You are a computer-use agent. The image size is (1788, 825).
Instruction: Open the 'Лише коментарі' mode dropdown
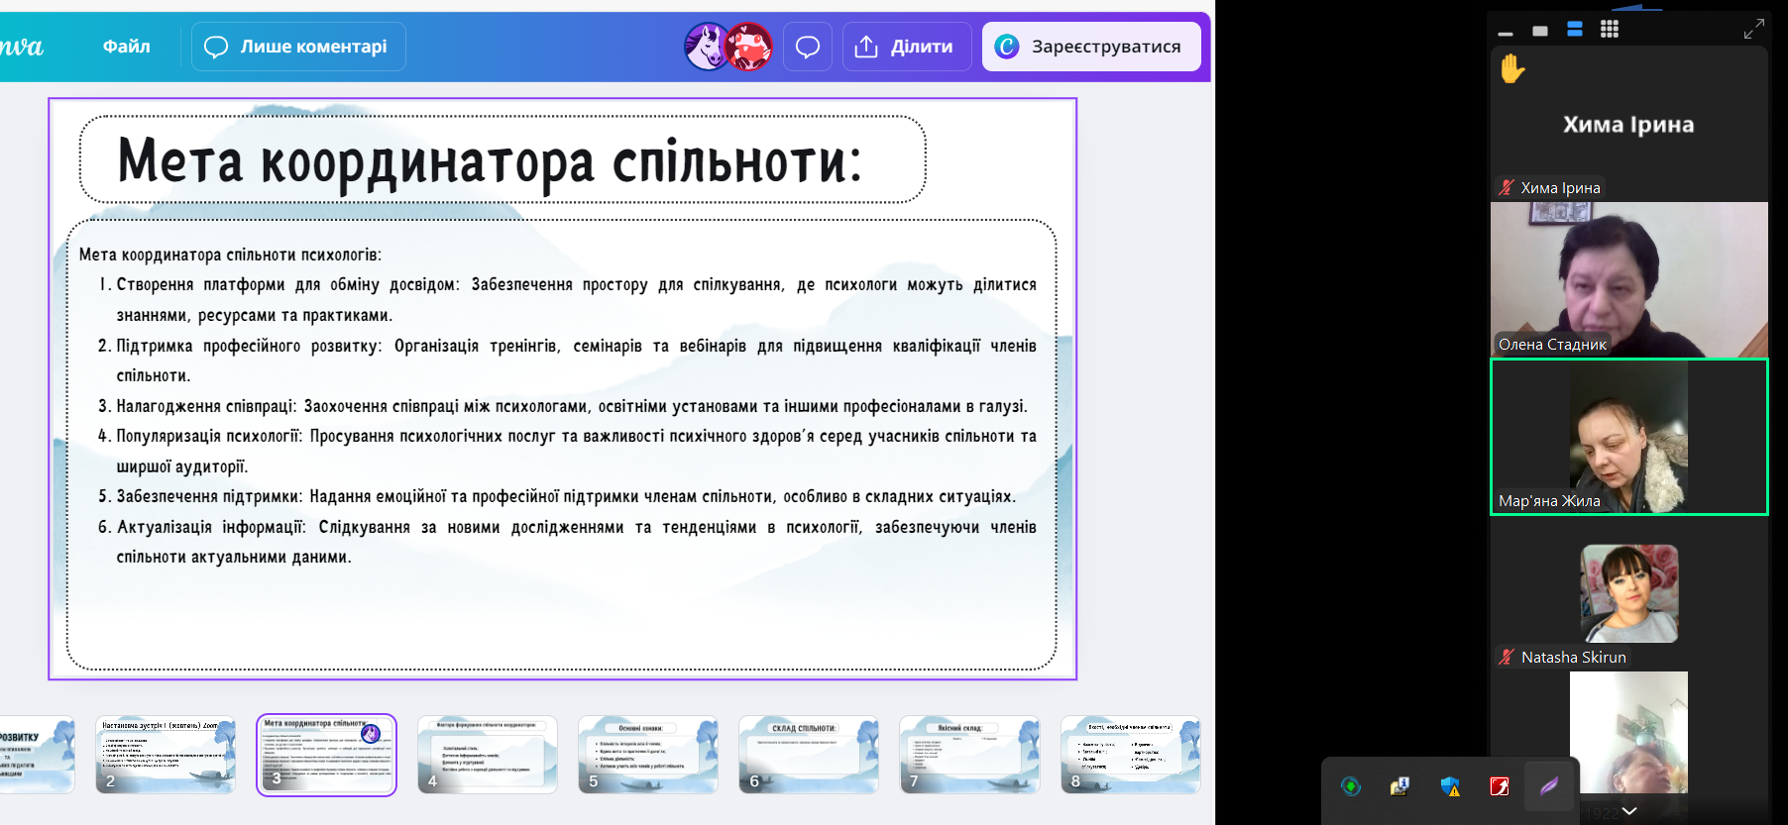(297, 47)
